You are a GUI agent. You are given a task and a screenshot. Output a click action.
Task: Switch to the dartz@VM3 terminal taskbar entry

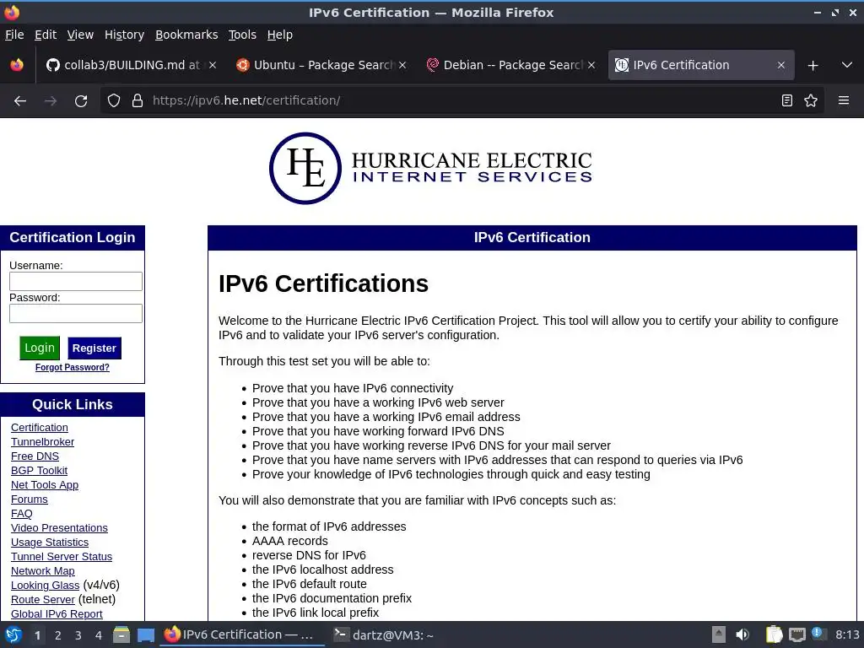pyautogui.click(x=385, y=635)
